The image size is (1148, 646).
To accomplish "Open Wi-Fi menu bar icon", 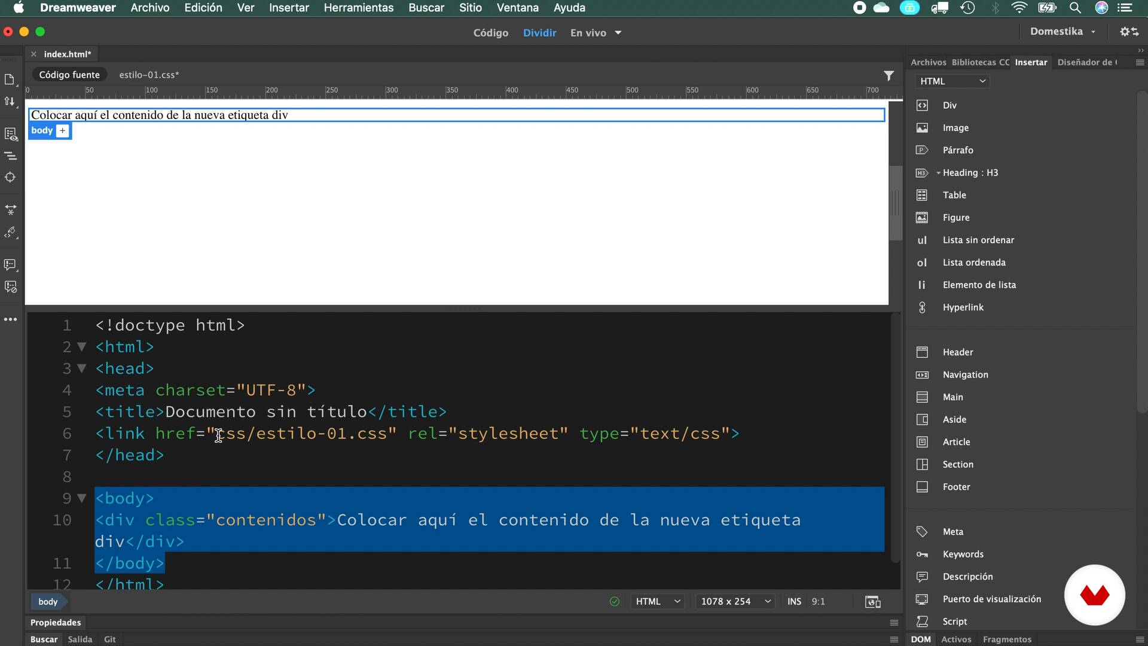I will 1019,8.
